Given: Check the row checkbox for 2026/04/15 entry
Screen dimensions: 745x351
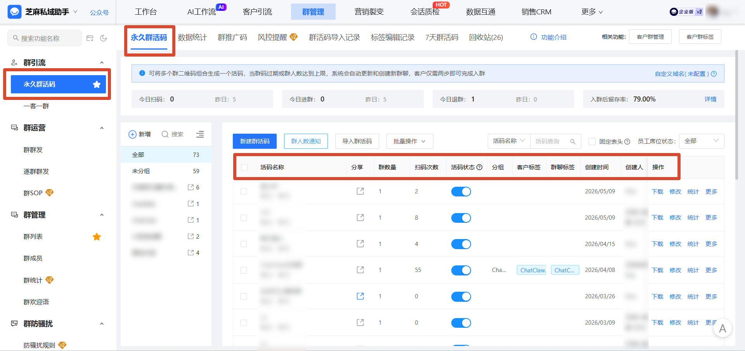Looking at the screenshot, I should pos(244,244).
